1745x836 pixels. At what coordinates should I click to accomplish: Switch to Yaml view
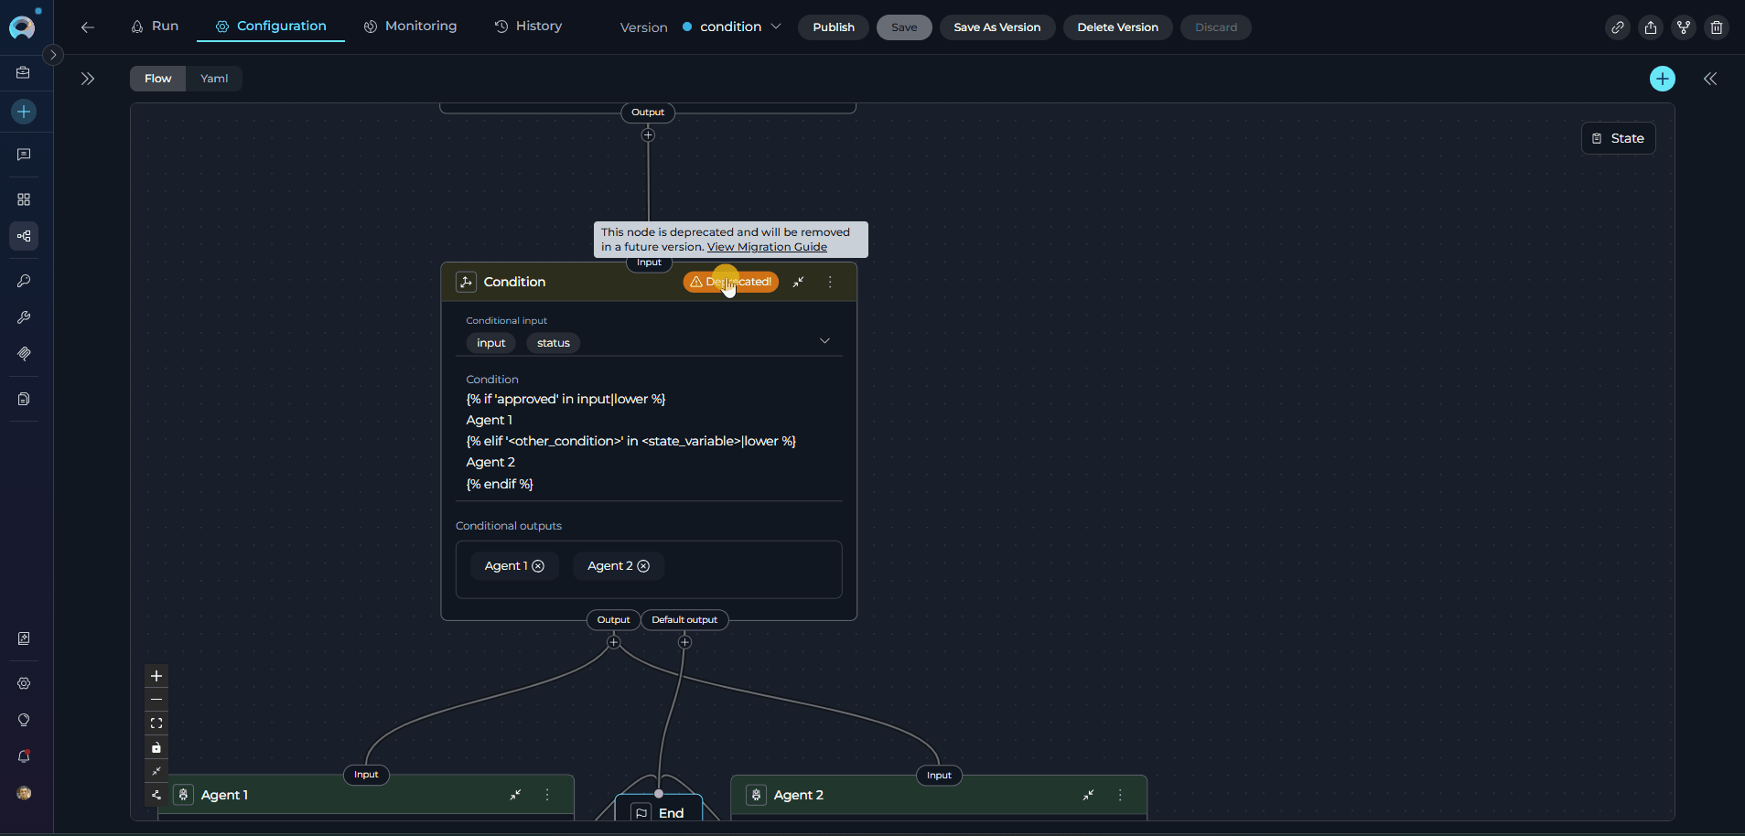[214, 79]
